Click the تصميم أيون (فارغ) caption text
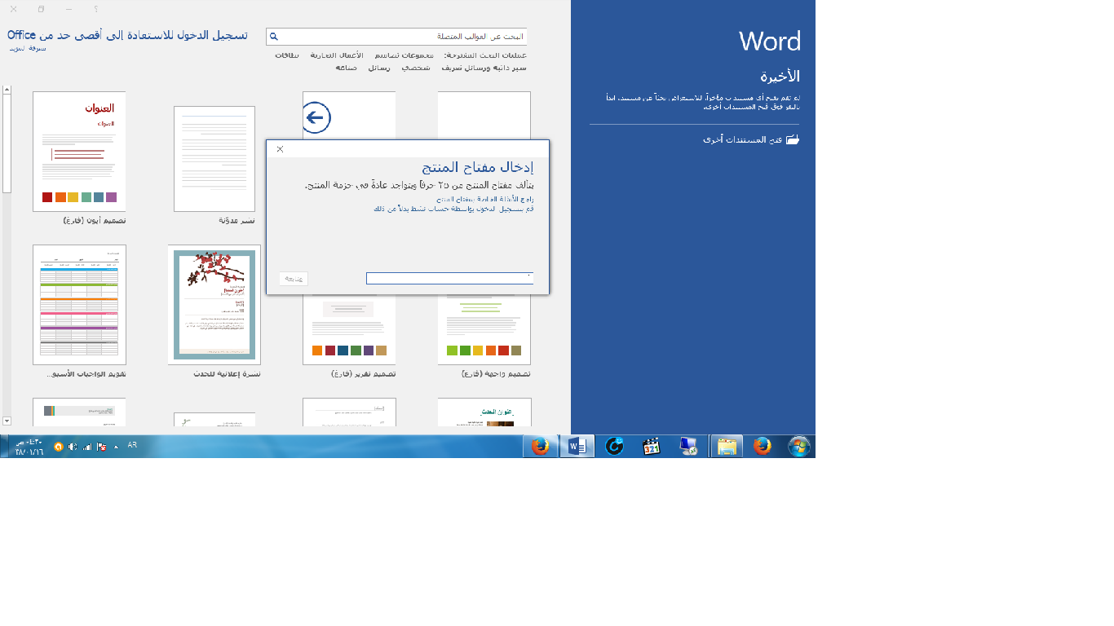 [95, 221]
